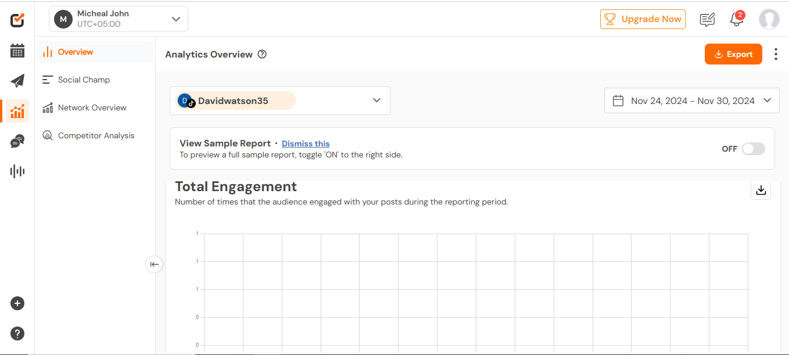Click the Upgrade Now button
The image size is (789, 355).
point(643,19)
